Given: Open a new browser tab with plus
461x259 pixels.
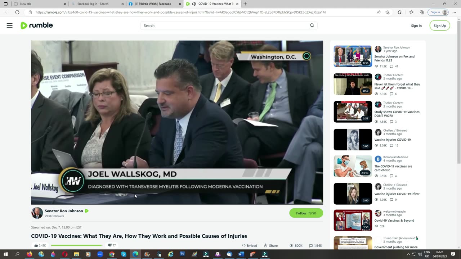Looking at the screenshot, I should (x=245, y=4).
